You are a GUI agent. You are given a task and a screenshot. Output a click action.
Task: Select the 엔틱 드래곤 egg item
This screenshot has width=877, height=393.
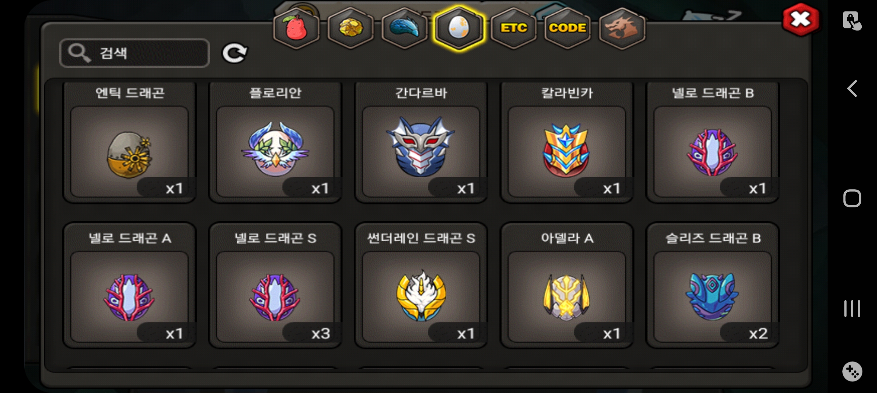click(x=130, y=142)
